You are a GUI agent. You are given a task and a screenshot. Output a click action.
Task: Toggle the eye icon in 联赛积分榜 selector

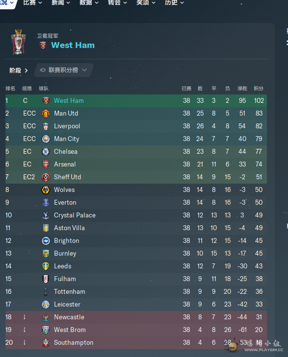[x=42, y=70]
